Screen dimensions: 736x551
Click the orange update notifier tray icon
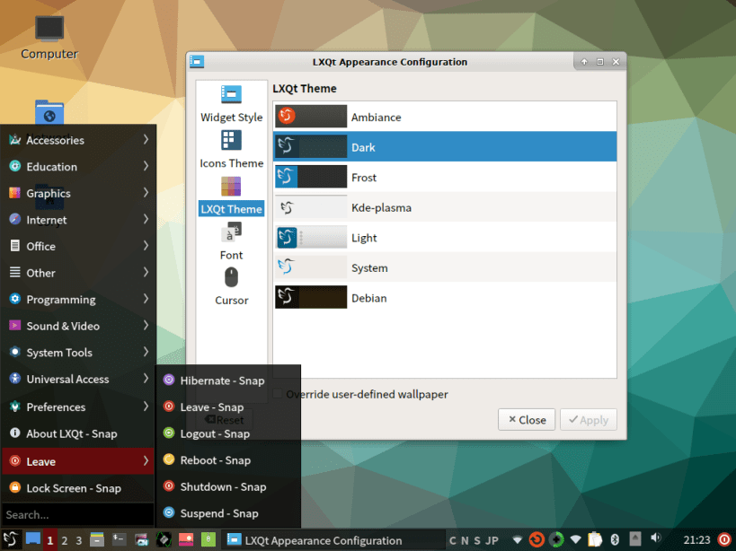click(x=536, y=539)
